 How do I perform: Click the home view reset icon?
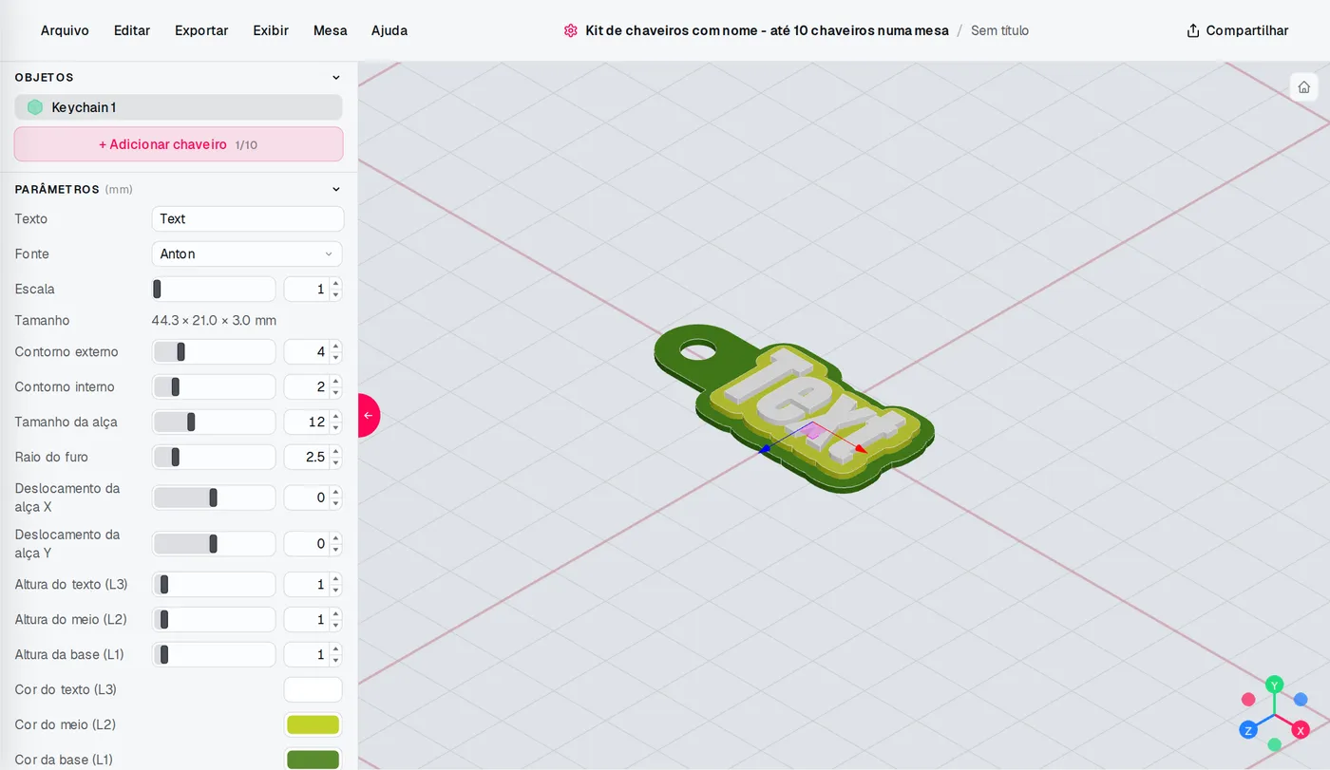point(1303,87)
